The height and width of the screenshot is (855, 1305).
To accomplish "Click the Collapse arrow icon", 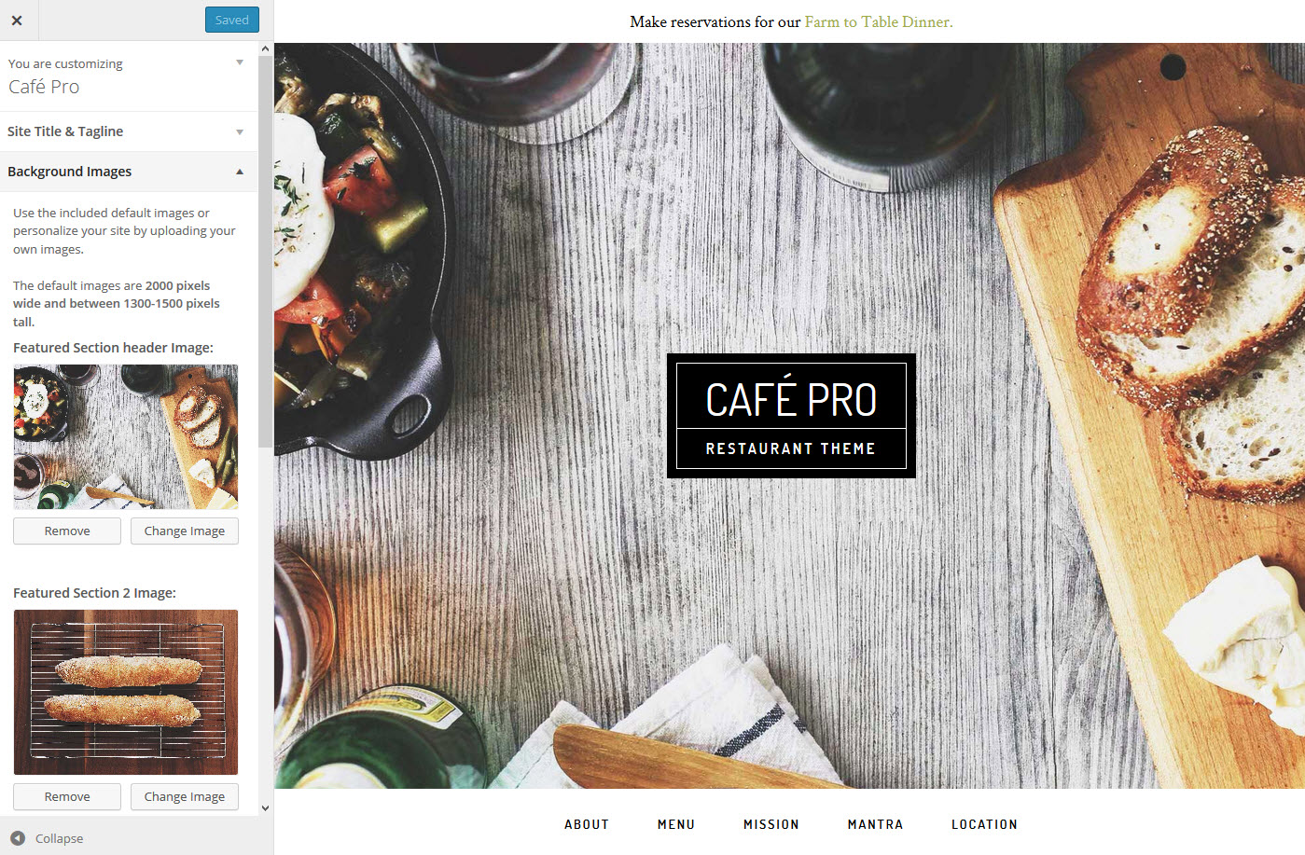I will (18, 838).
